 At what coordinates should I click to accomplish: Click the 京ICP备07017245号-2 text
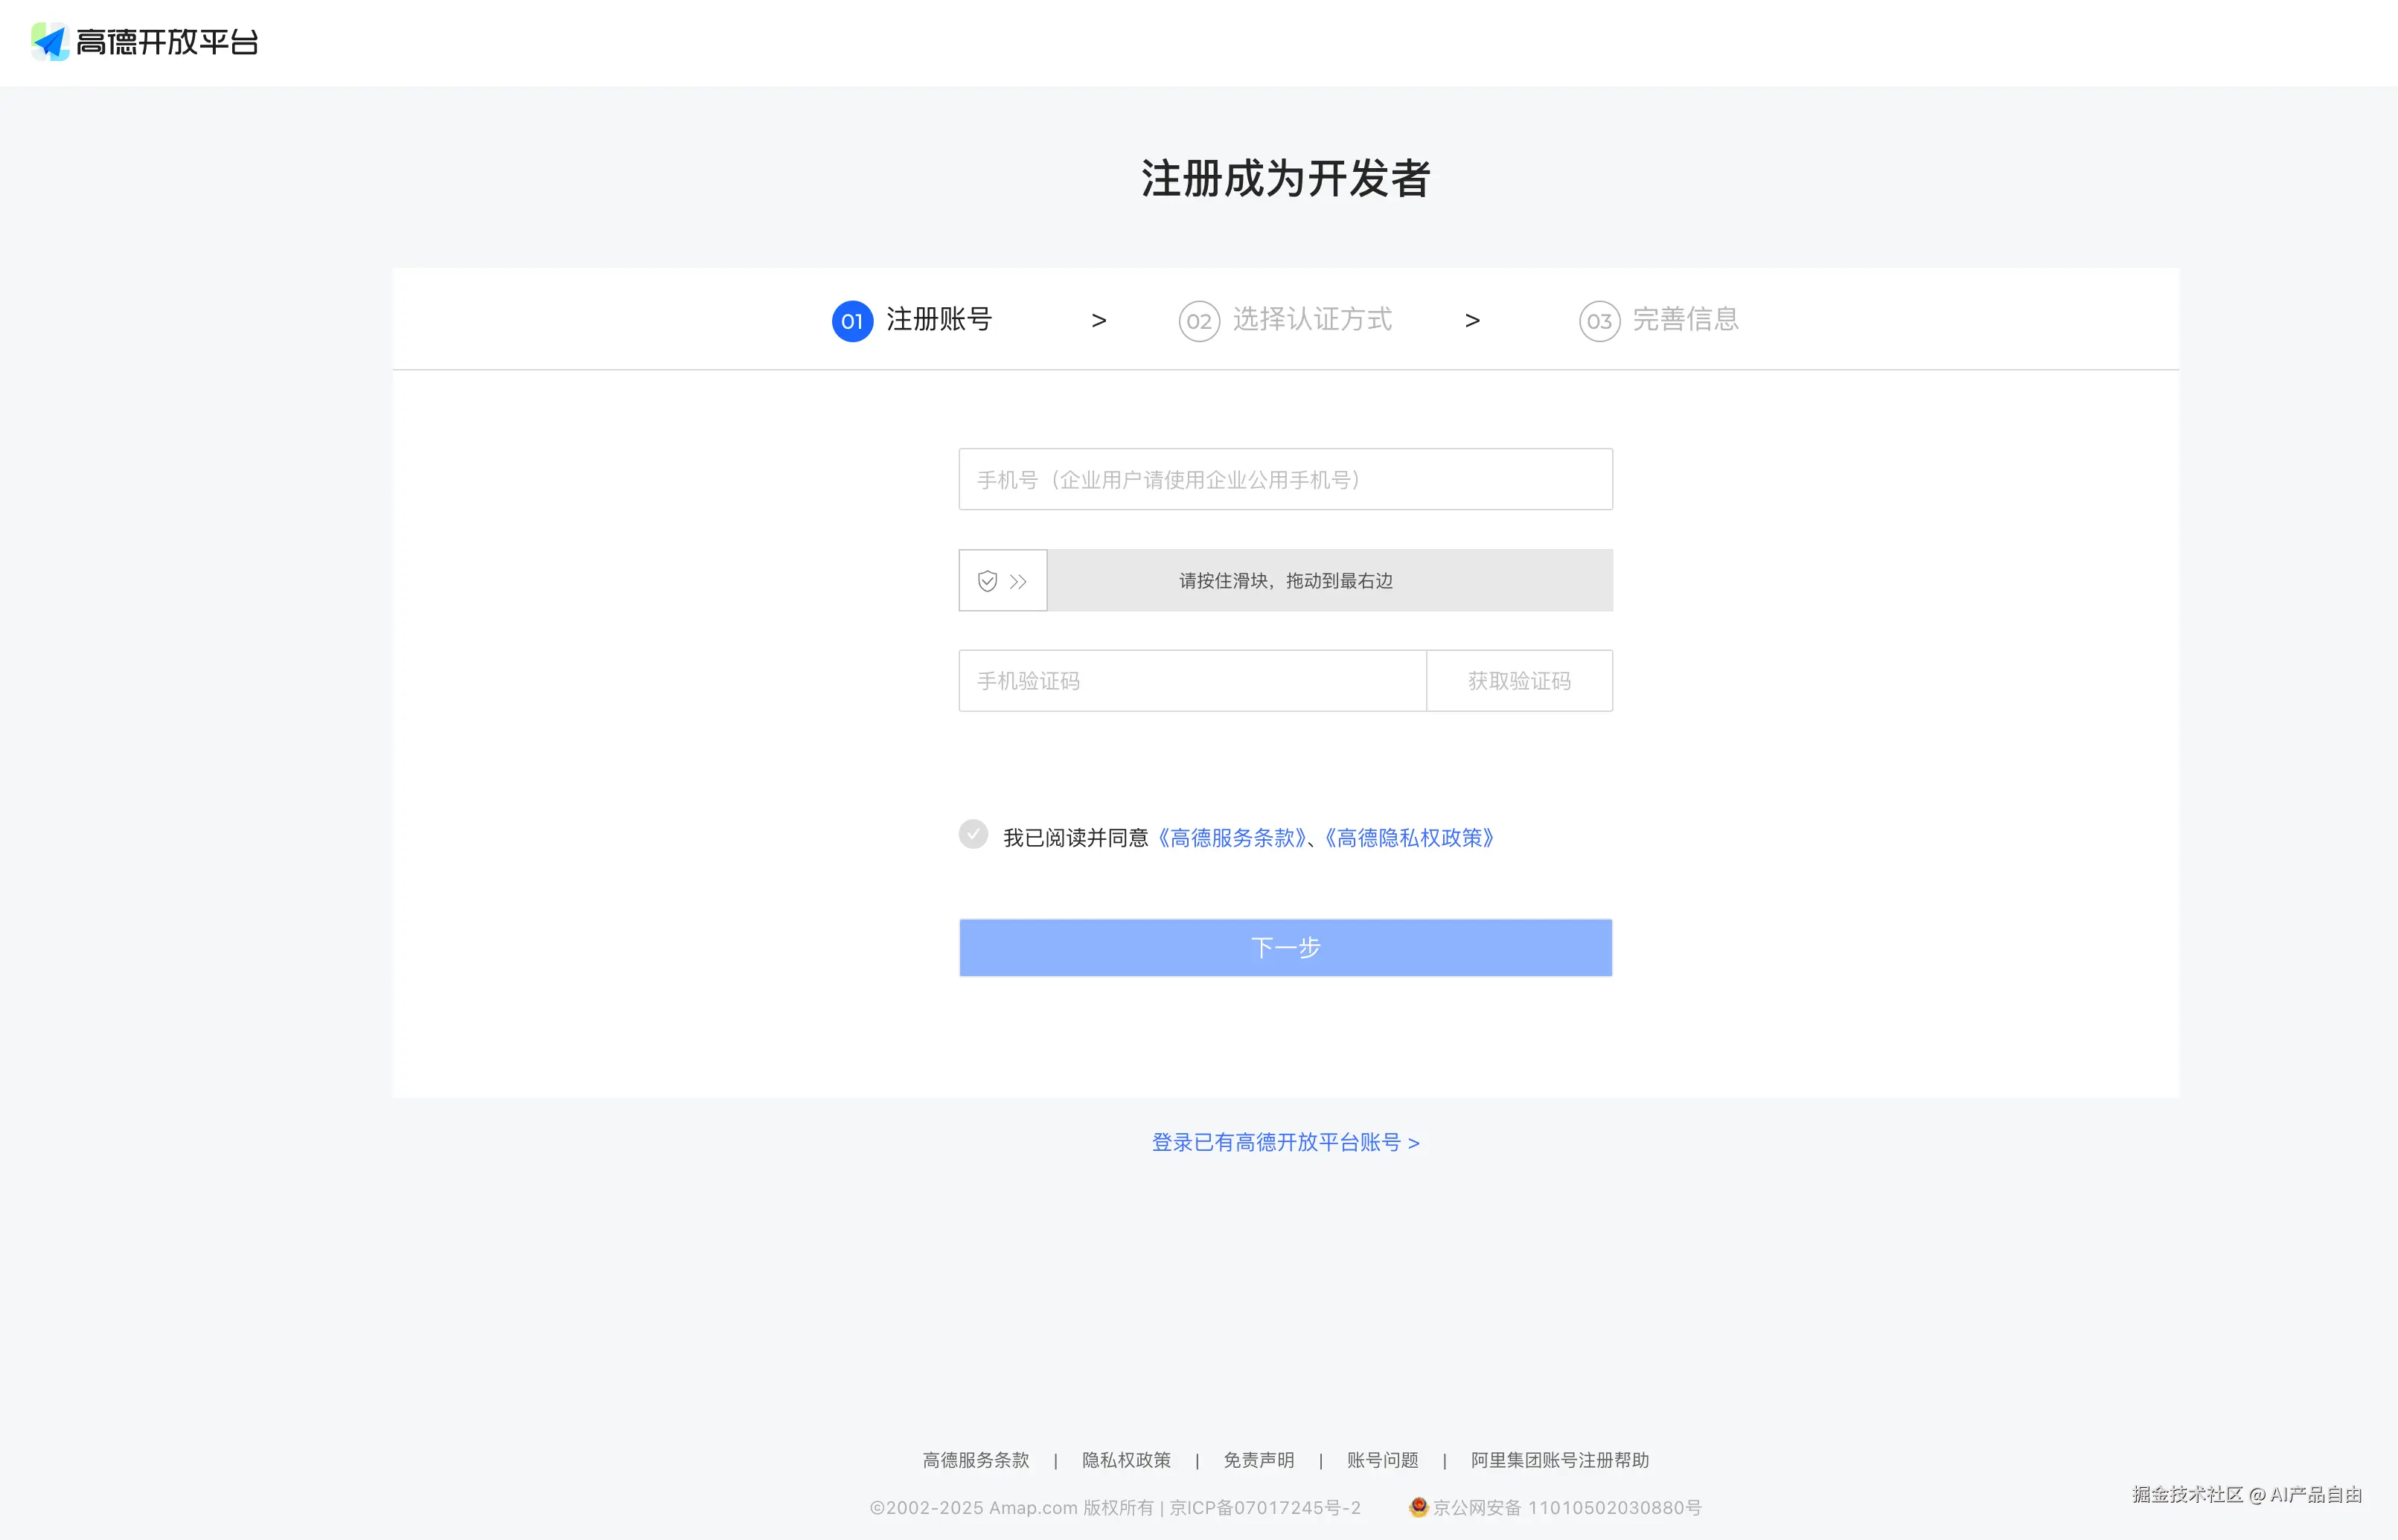click(1264, 1508)
